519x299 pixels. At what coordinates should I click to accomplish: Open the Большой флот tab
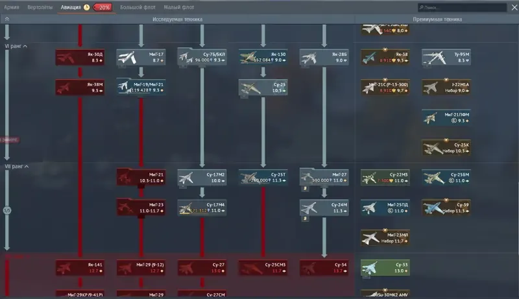coord(138,7)
